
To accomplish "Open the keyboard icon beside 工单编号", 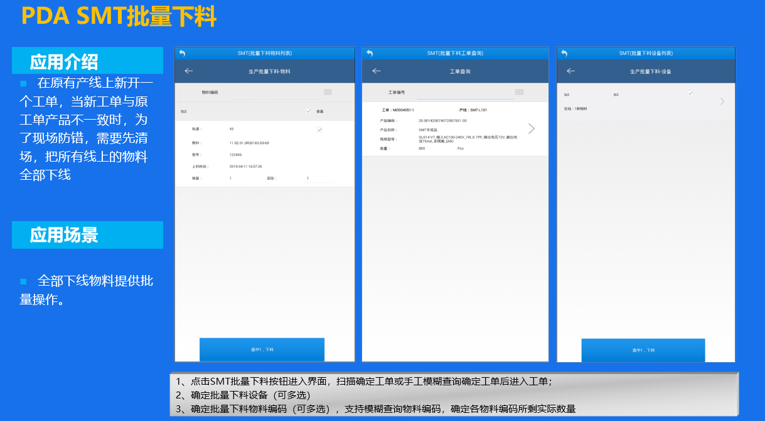I will coord(519,92).
